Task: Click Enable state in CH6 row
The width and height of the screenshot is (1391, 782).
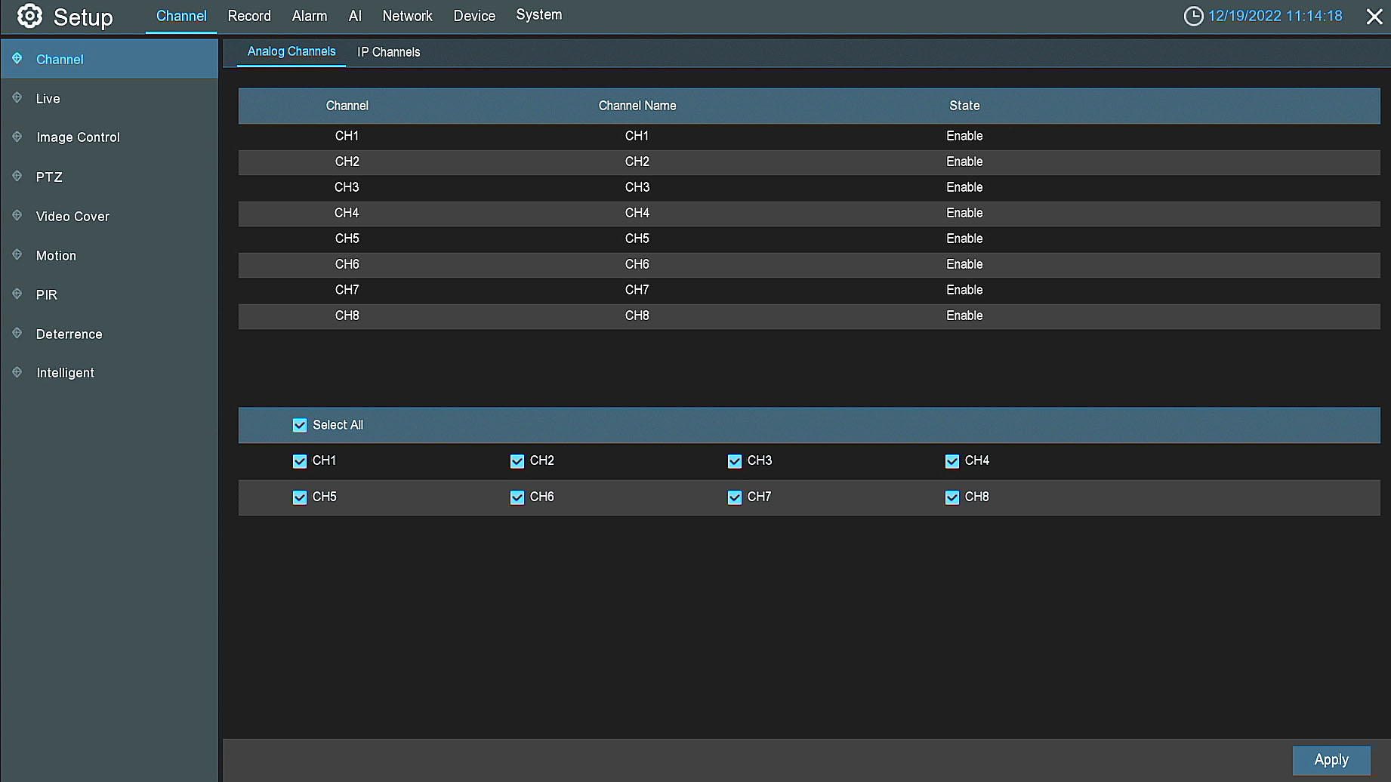Action: coord(964,264)
